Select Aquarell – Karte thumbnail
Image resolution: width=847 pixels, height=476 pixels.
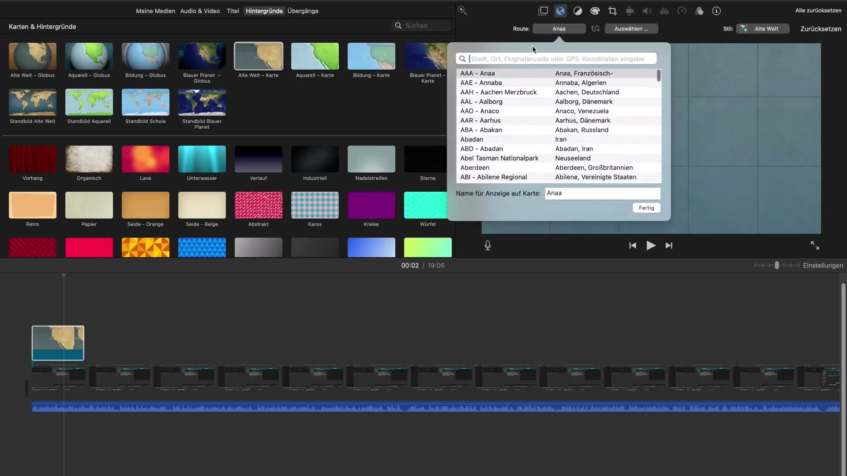point(315,56)
